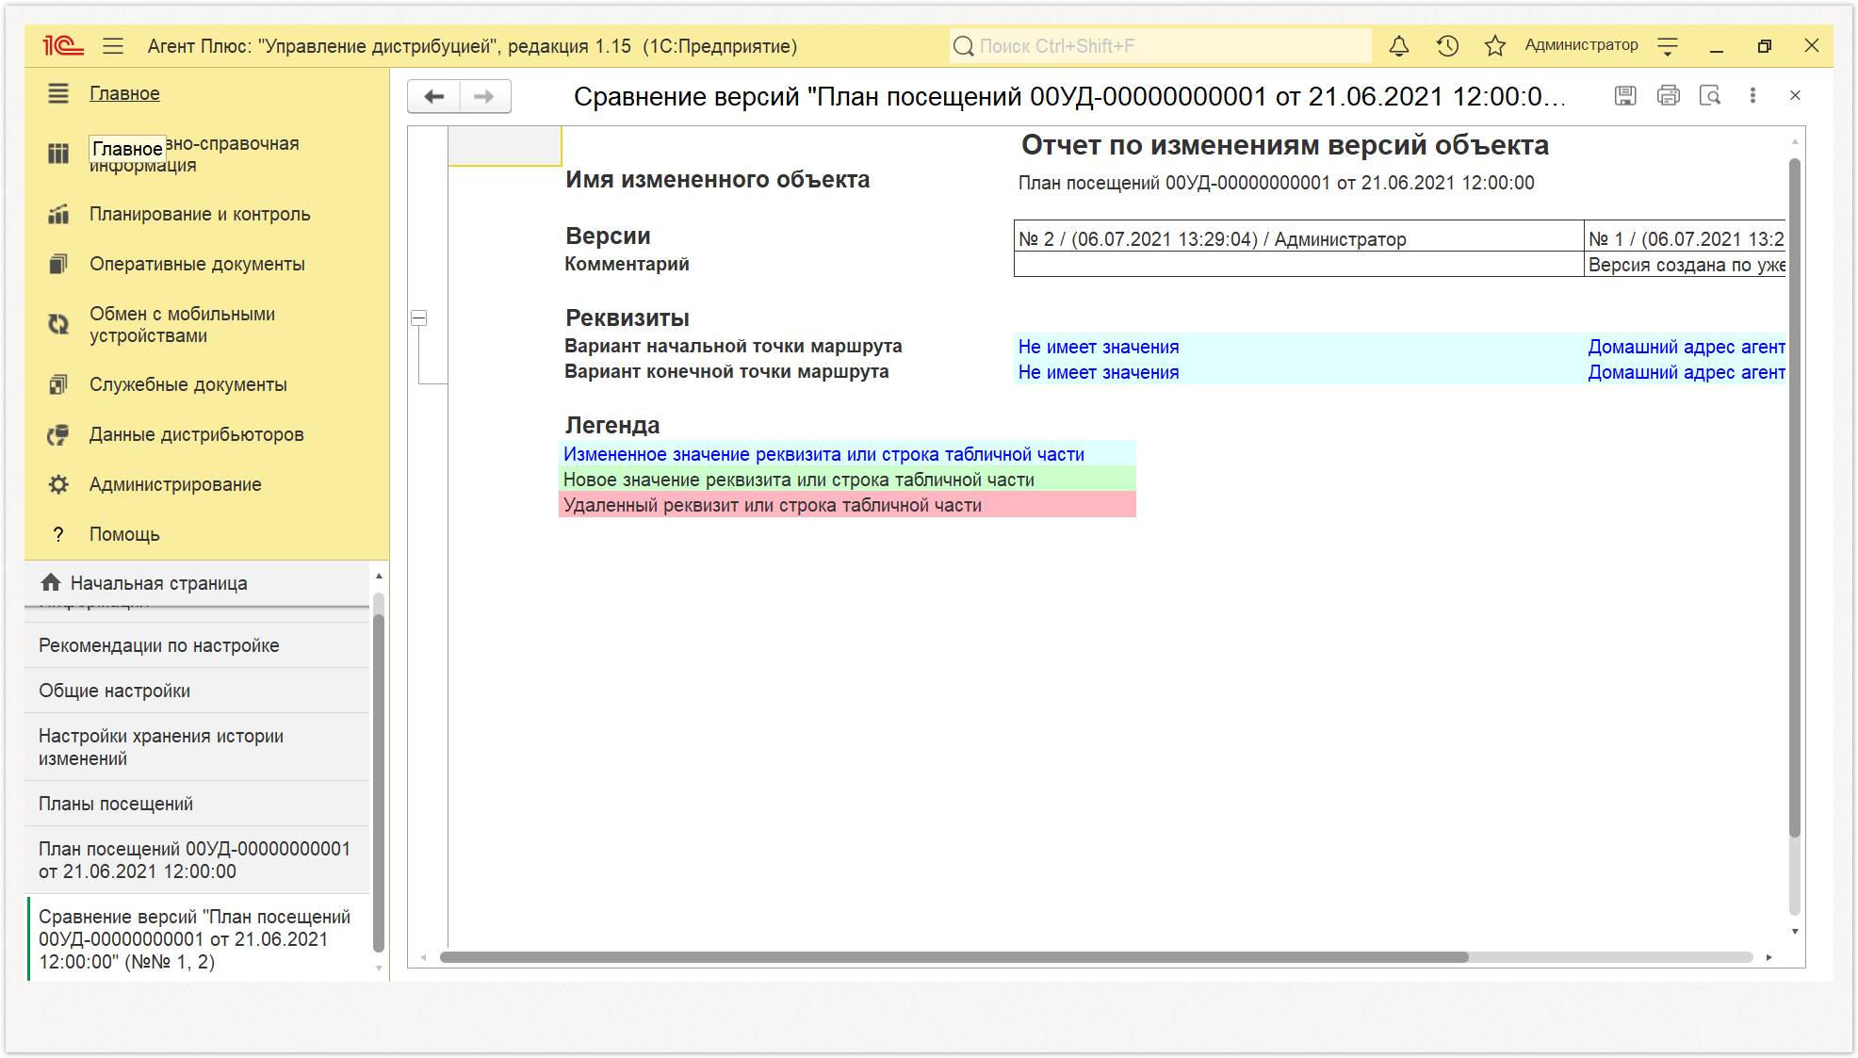Open Оперативные документы section
Image resolution: width=1858 pixels, height=1058 pixels.
pyautogui.click(x=197, y=264)
